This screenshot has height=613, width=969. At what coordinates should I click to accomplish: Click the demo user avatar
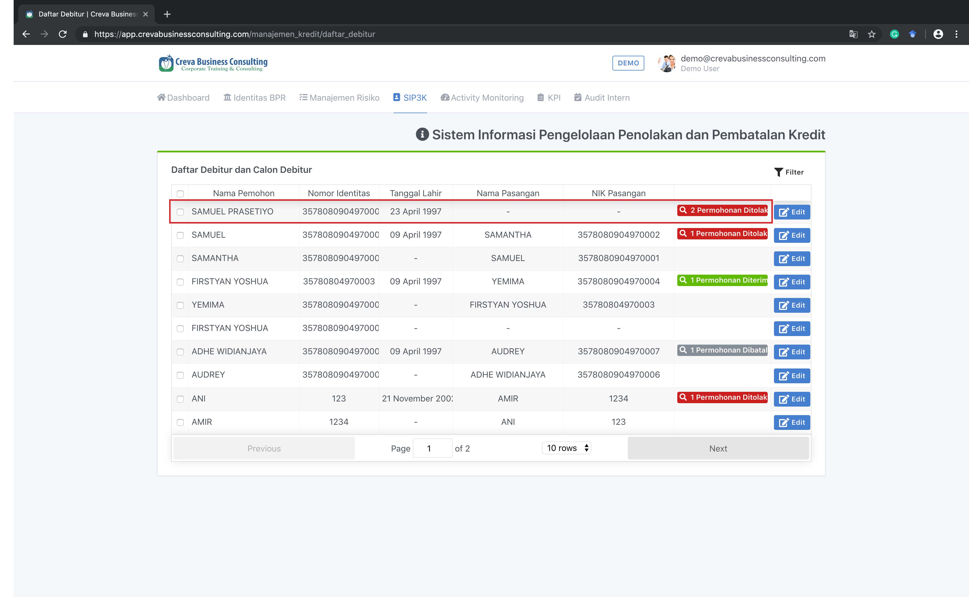[x=667, y=63]
